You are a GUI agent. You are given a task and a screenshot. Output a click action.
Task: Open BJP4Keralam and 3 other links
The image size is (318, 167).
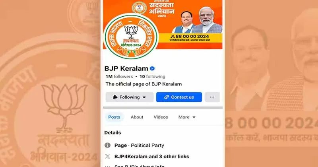(x=152, y=156)
